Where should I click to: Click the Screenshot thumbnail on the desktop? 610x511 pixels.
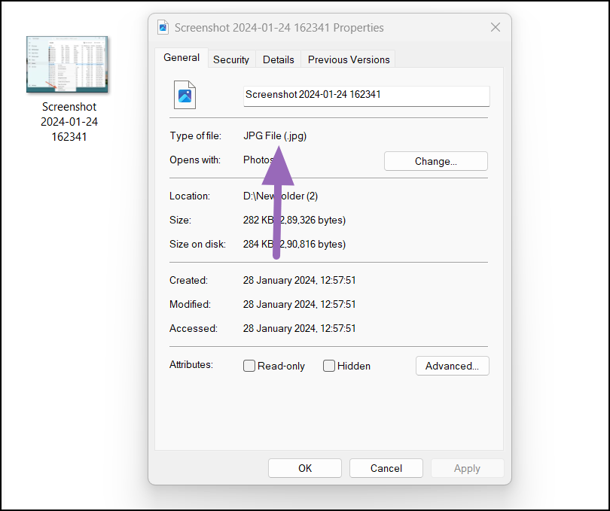[x=67, y=64]
